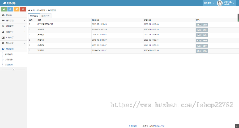Click the admin avatar picture
The height and width of the screenshot is (128, 239).
pos(220,3)
